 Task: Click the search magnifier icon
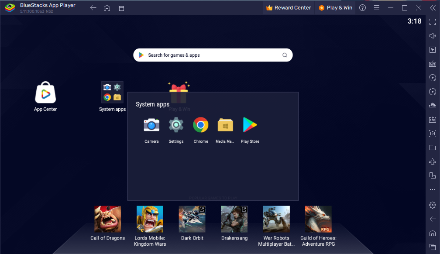pyautogui.click(x=285, y=55)
